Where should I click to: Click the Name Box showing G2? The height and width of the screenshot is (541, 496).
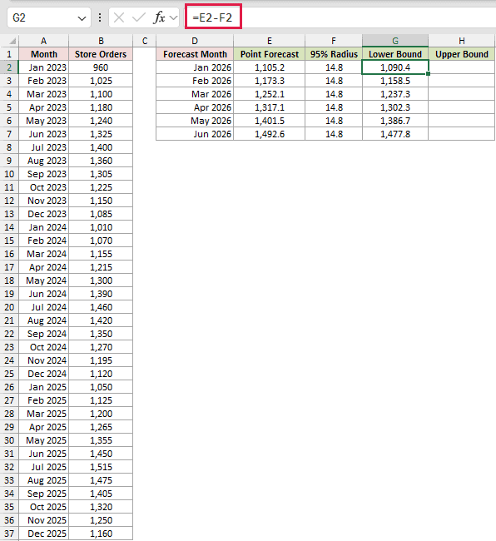(x=48, y=17)
